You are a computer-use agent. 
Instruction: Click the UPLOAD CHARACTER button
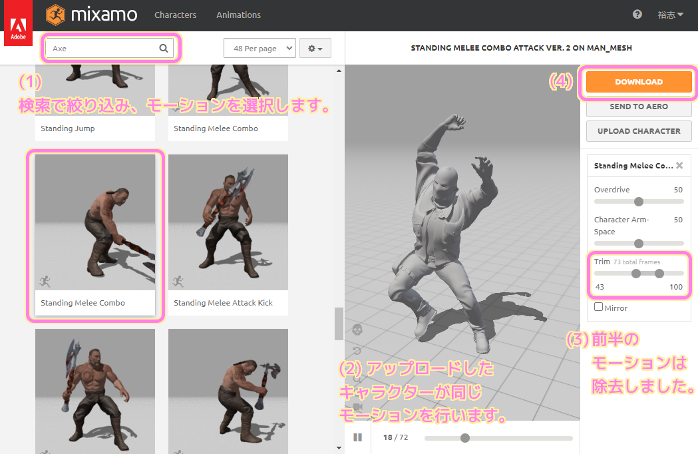[637, 131]
